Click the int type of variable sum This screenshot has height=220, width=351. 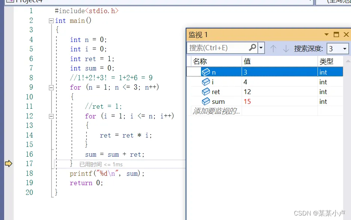(323, 102)
